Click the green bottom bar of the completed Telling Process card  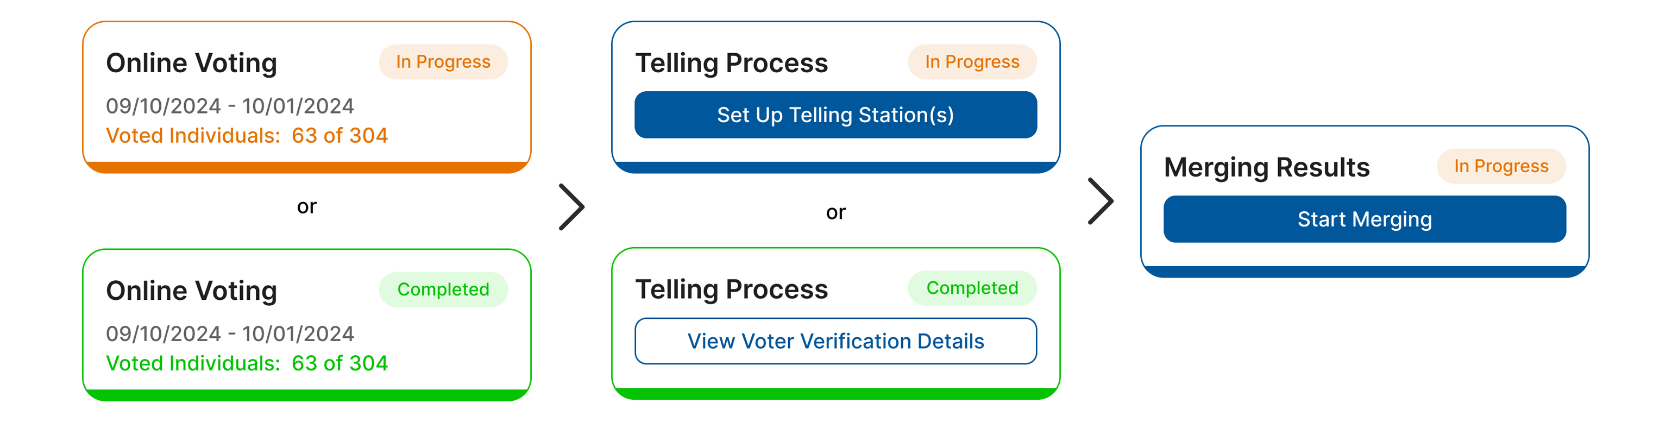[835, 393]
